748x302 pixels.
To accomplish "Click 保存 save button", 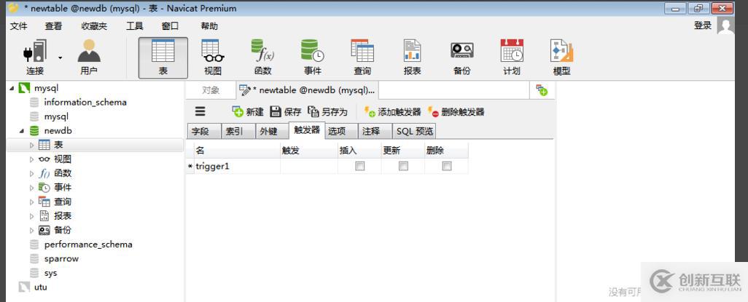I will coord(286,112).
